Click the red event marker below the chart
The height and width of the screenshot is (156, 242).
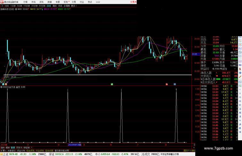click(x=167, y=84)
